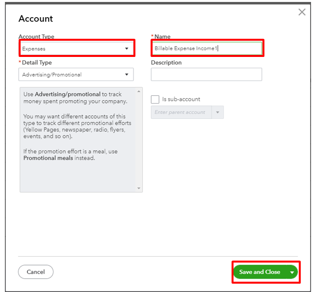Click the help text scrollbar down arrow
Screen dimensions: 313x292
(x=139, y=188)
